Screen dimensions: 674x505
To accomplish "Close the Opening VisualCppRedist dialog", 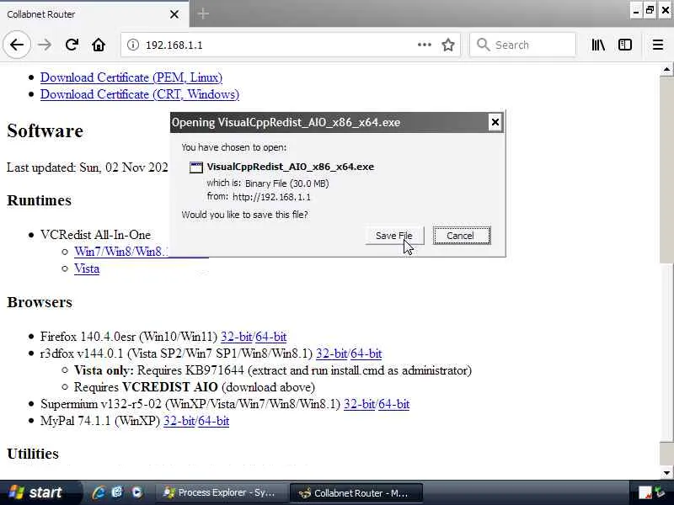I will [x=495, y=122].
